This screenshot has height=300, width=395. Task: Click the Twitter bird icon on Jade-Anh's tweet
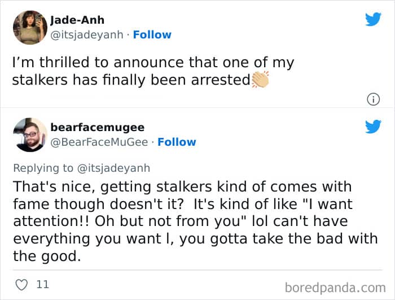(373, 20)
